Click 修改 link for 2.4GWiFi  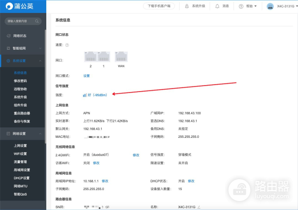coord(136,155)
